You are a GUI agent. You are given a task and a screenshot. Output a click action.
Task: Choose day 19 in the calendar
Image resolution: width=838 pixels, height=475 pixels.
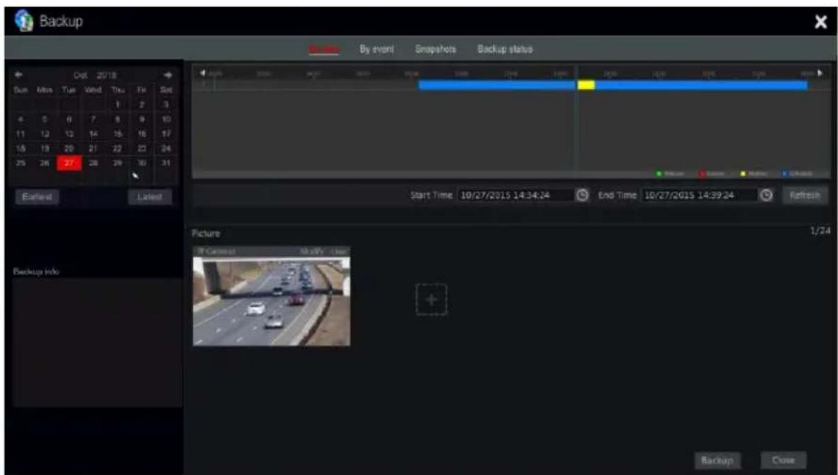[x=45, y=149]
